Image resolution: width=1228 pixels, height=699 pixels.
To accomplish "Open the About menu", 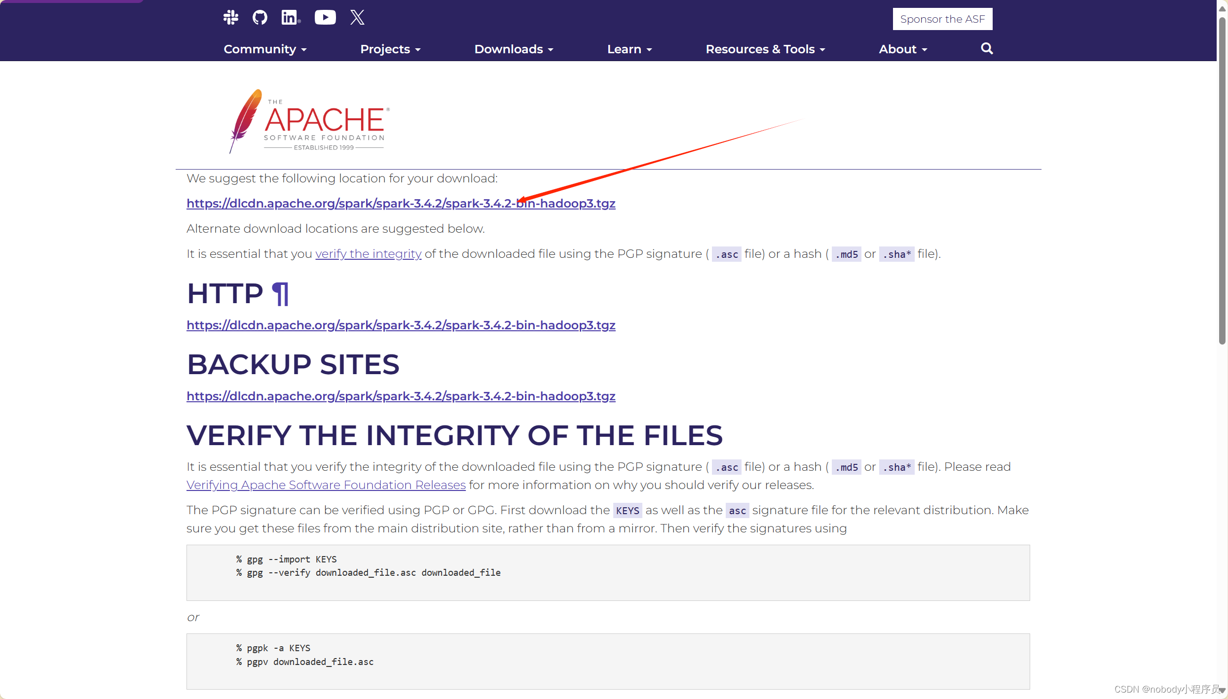I will pyautogui.click(x=903, y=49).
